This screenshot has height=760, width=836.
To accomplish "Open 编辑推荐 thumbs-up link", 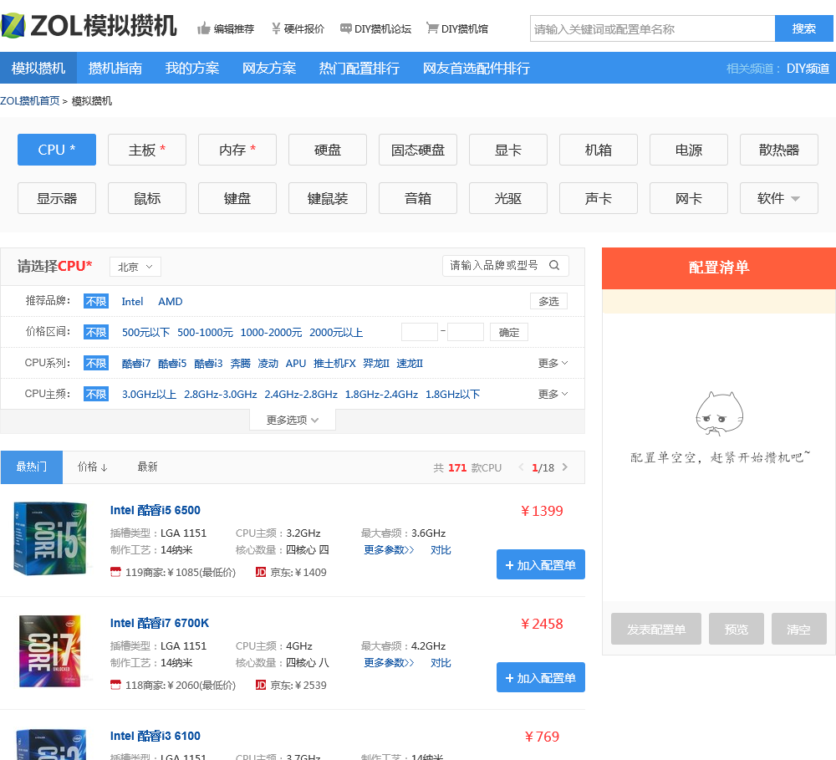I will tap(226, 28).
